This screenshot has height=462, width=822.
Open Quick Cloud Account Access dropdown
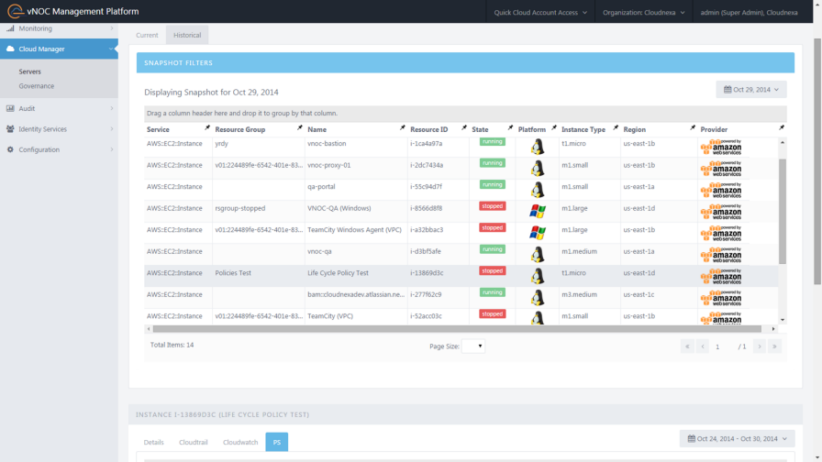coord(539,12)
